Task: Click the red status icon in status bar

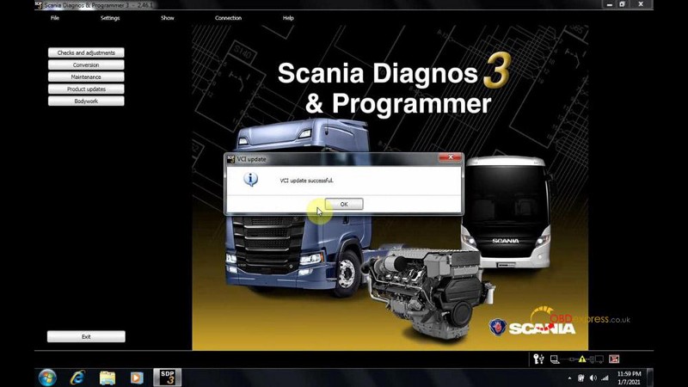Action: click(614, 359)
